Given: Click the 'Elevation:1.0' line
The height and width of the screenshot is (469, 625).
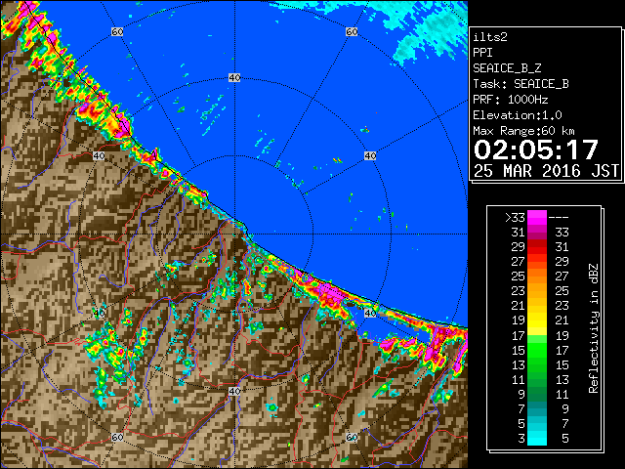Looking at the screenshot, I should 518,115.
